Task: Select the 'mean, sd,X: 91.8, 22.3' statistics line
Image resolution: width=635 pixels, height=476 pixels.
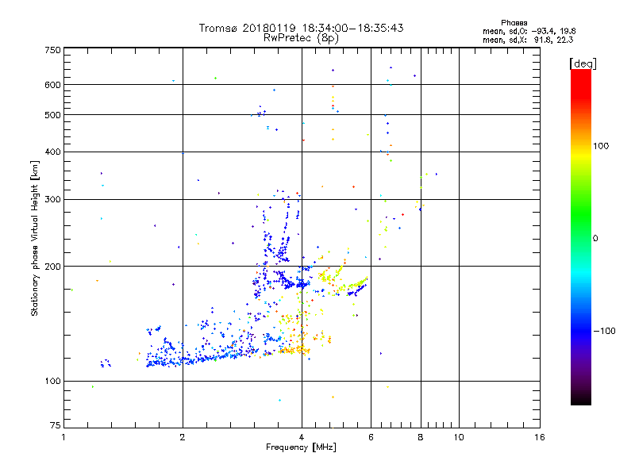Action: pos(528,40)
